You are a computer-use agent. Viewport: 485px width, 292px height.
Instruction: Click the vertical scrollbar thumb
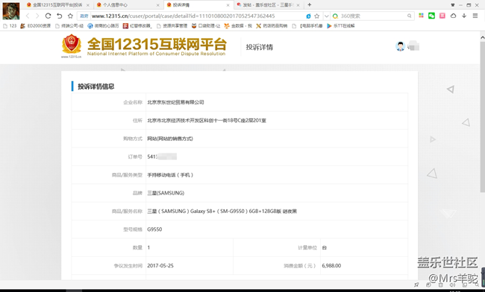click(482, 117)
